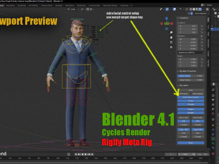Toggle the viewport gizmos button
The image size is (219, 164).
tap(167, 9)
